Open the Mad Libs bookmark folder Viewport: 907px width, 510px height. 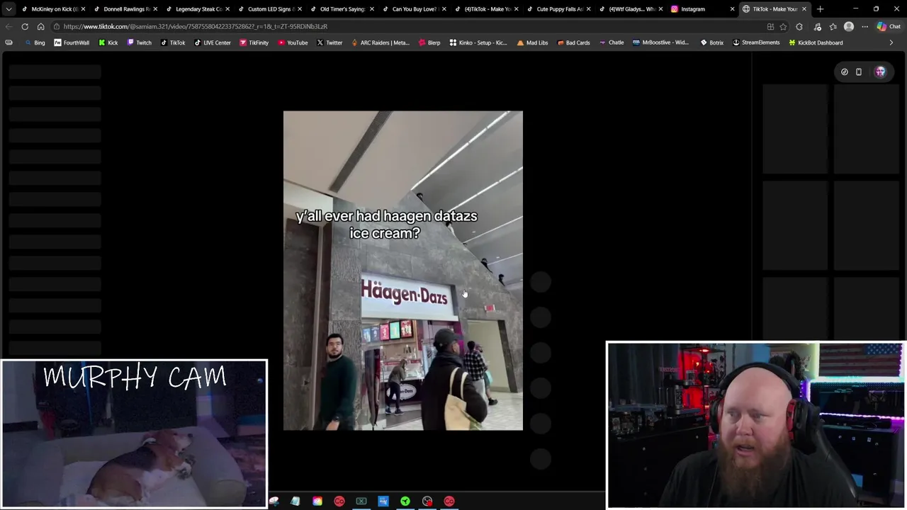(532, 42)
